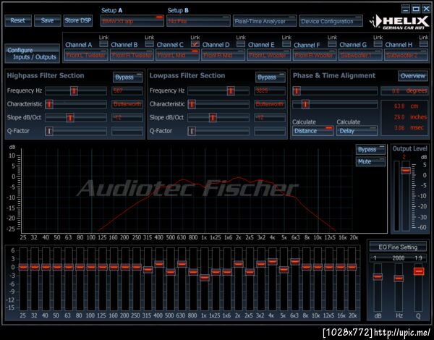The width and height of the screenshot is (434, 340).
Task: Click Lowpass Q-Factor slider handle
Action: 192,131
